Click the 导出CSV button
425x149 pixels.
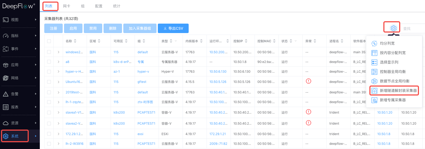[173, 28]
